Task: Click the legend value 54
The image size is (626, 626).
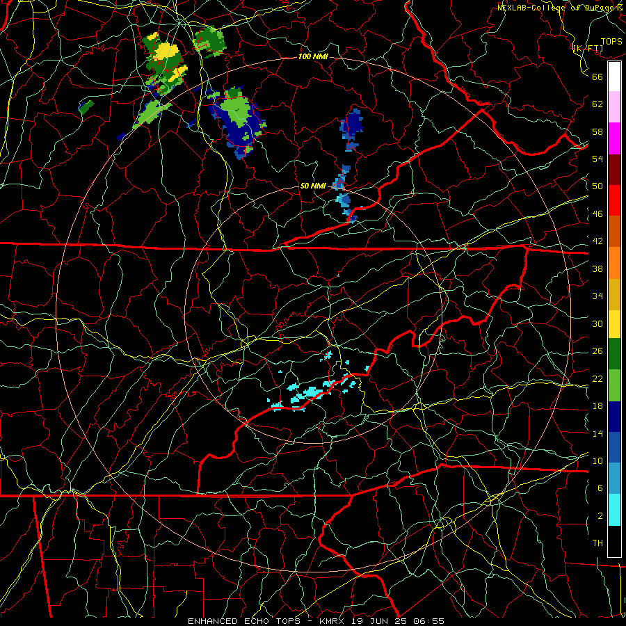Action: [x=597, y=159]
